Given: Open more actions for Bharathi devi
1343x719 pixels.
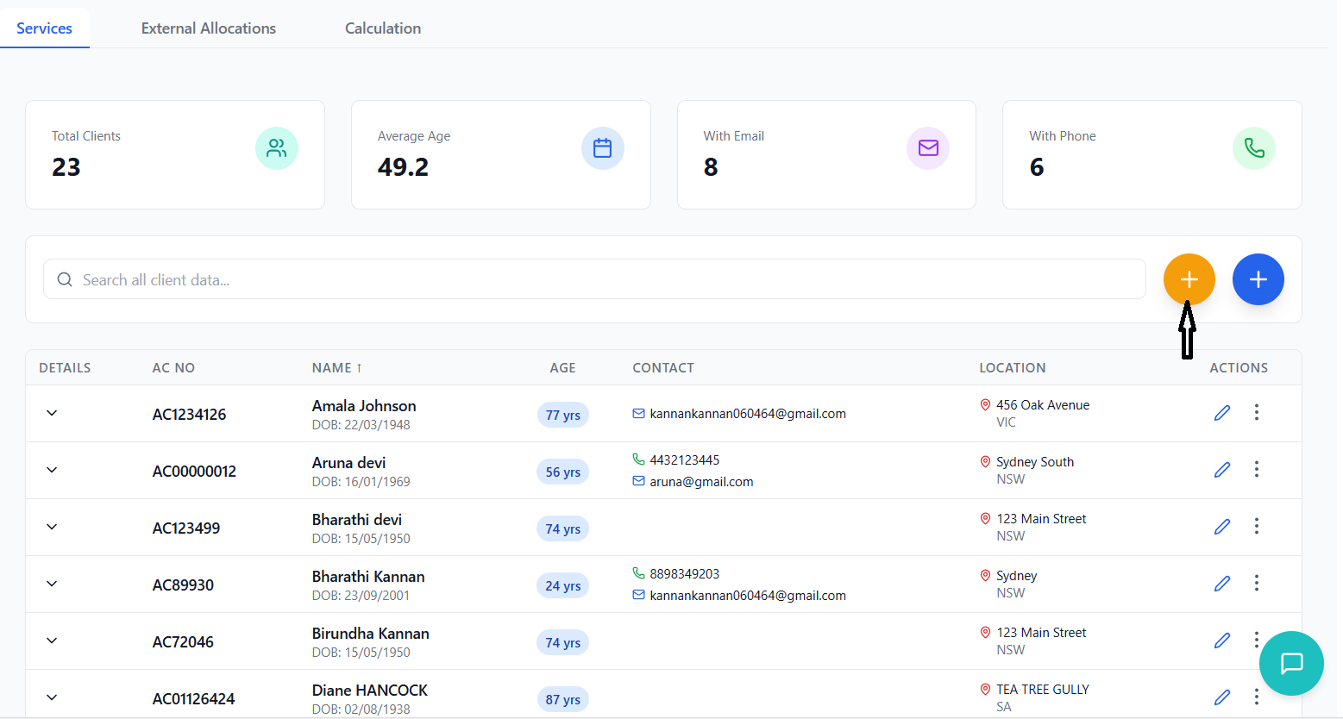Looking at the screenshot, I should tap(1256, 526).
